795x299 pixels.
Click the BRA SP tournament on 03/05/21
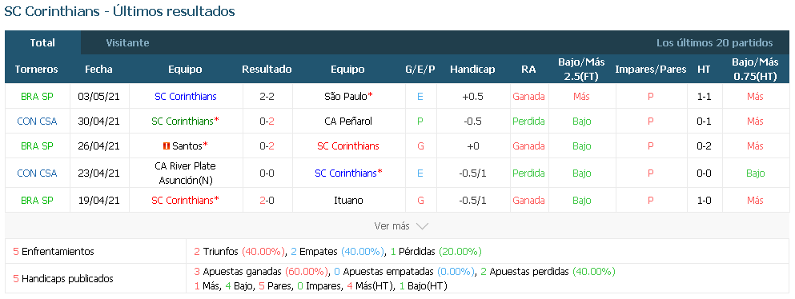click(37, 96)
